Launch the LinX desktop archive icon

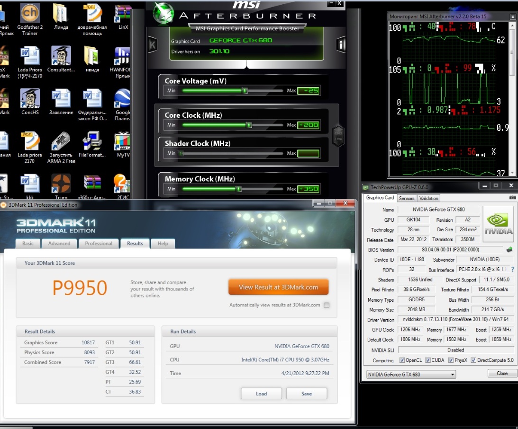(123, 17)
